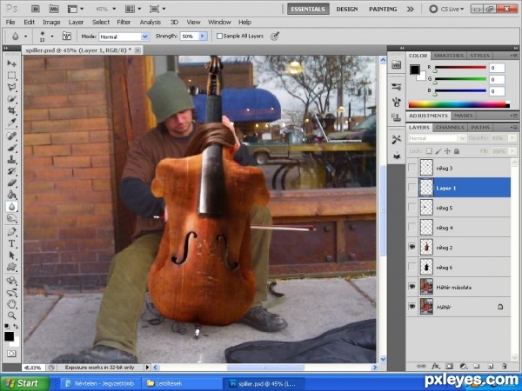Show the réteg 5 layer
Viewport: 522px width, 391px height.
412,208
